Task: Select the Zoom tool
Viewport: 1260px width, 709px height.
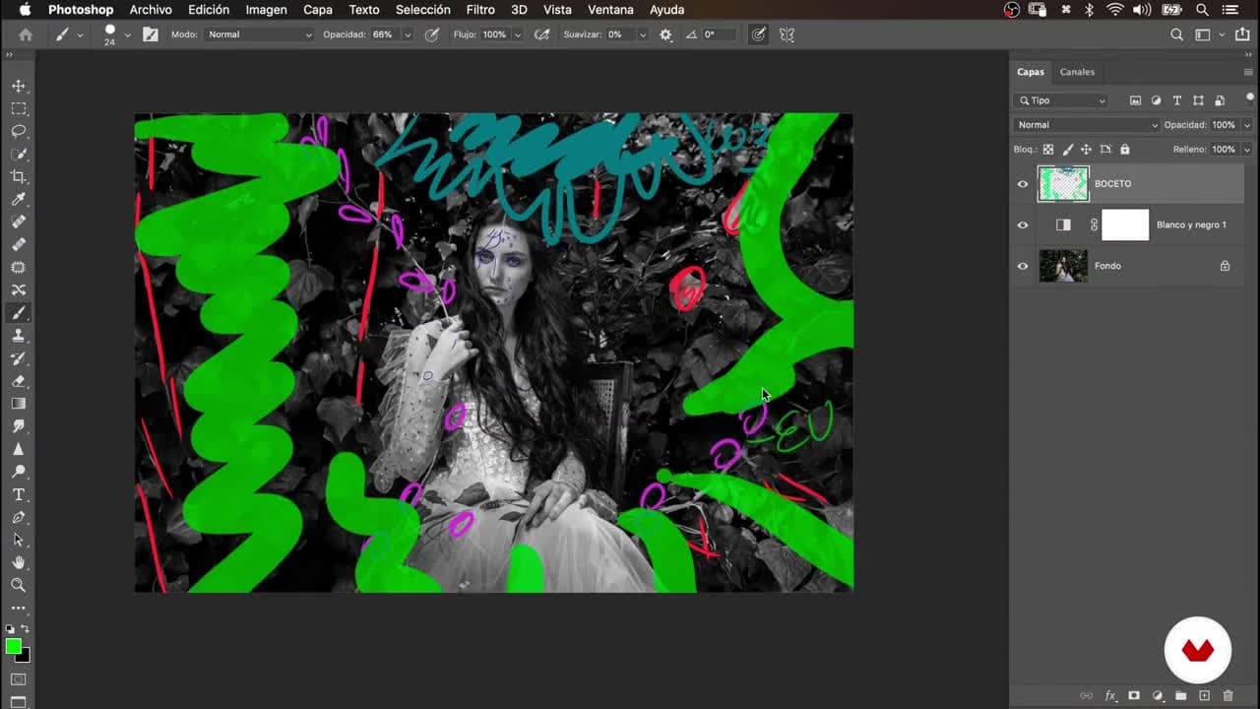Action: tap(19, 585)
